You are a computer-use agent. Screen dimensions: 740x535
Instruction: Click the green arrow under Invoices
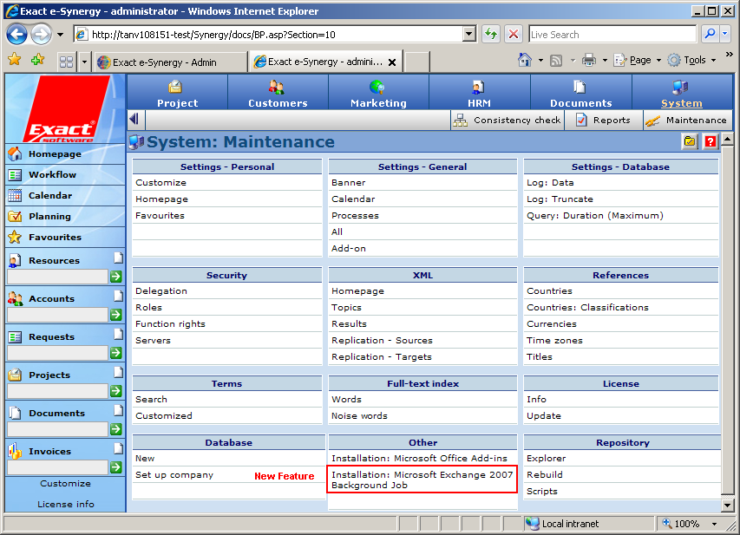coord(115,467)
